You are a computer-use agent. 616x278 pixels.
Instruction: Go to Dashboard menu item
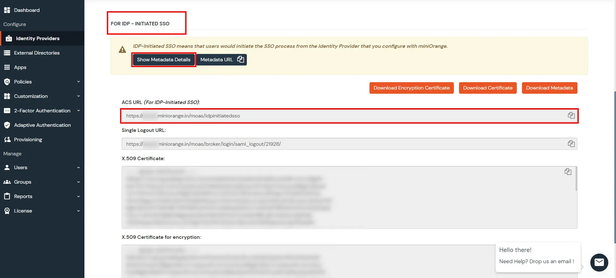(42, 10)
